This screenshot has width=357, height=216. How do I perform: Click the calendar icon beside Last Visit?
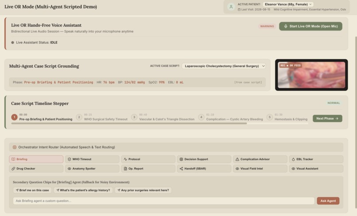click(239, 10)
